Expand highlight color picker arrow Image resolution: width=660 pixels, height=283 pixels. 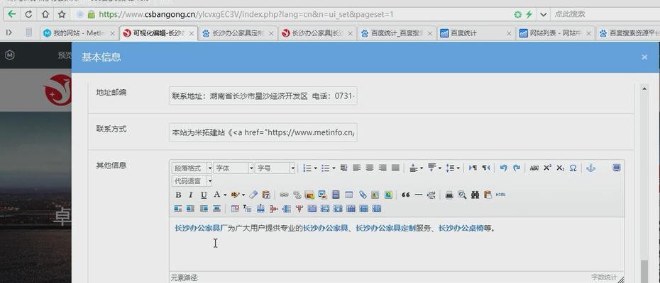pos(243,195)
